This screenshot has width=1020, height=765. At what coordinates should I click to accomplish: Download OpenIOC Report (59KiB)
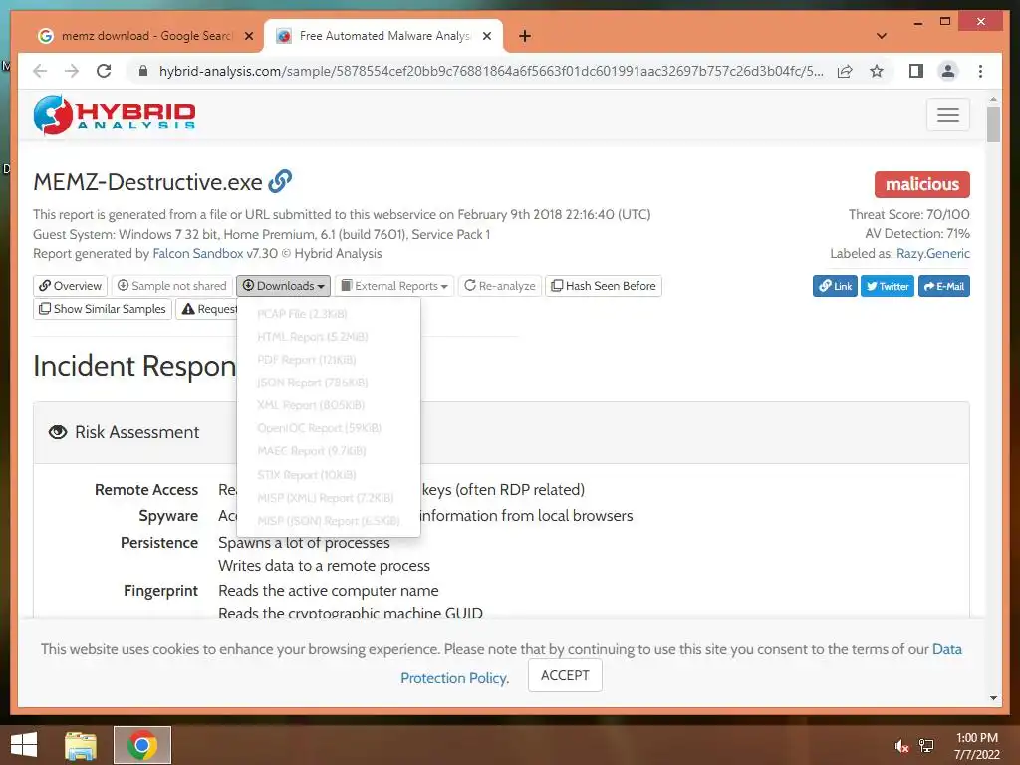tap(329, 428)
